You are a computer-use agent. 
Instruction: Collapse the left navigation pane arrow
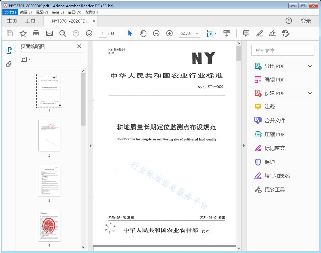[x=90, y=146]
